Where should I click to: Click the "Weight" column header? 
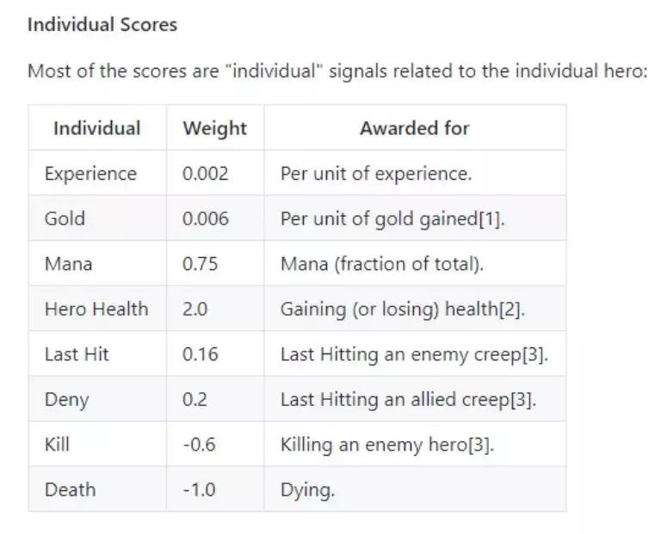click(x=214, y=128)
